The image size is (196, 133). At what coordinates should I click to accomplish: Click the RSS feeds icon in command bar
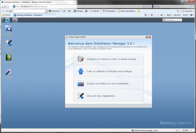pyautogui.click(x=152, y=15)
